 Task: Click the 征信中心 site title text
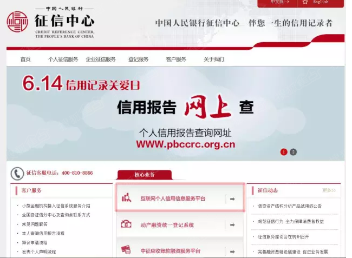64,21
